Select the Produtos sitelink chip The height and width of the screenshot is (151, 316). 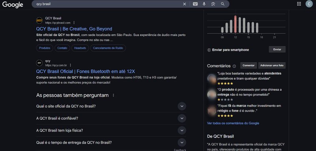[45, 48]
